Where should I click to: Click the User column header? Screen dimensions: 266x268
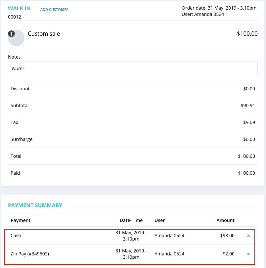(x=159, y=220)
